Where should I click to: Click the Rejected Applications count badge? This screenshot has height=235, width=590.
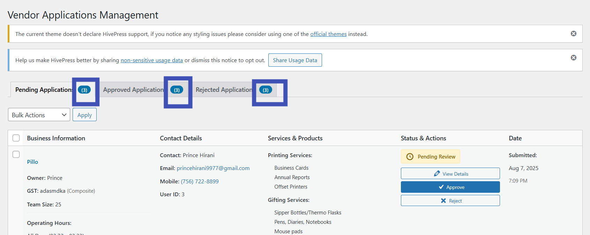266,90
